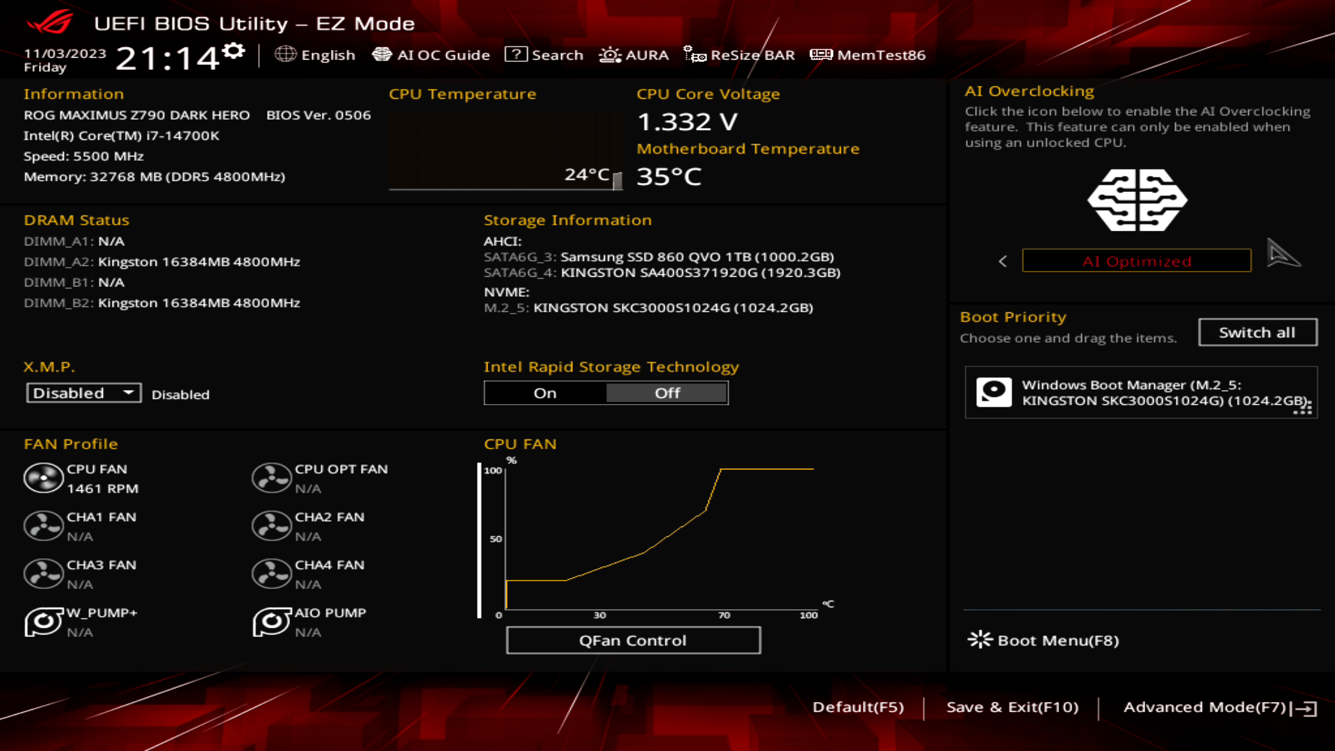
Task: Click the QFan Control button
Action: [633, 639]
